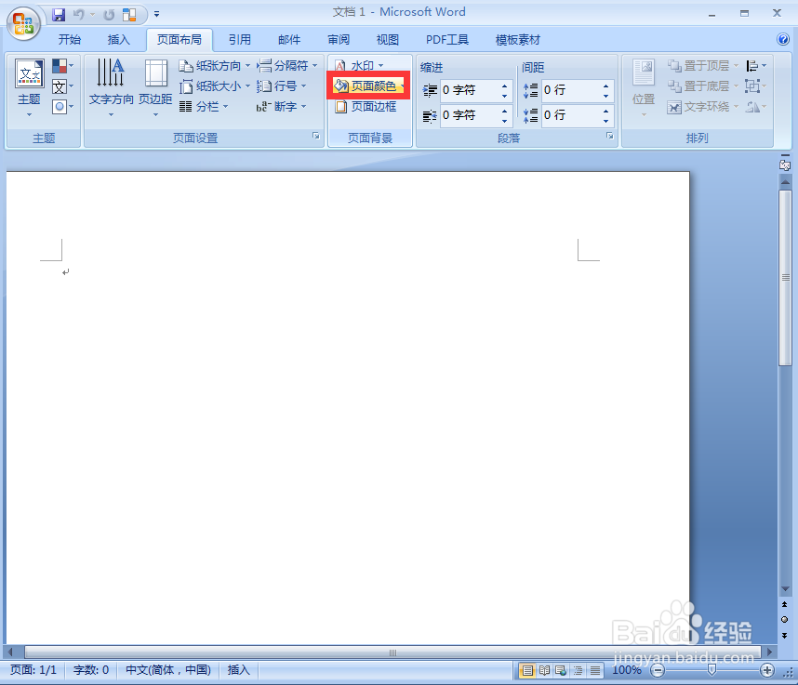Increase left indent with up arrow
The image size is (798, 685).
504,86
